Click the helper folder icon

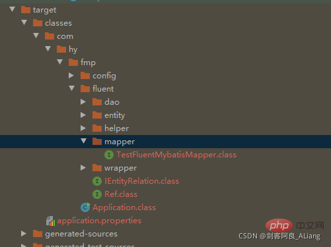(x=97, y=128)
